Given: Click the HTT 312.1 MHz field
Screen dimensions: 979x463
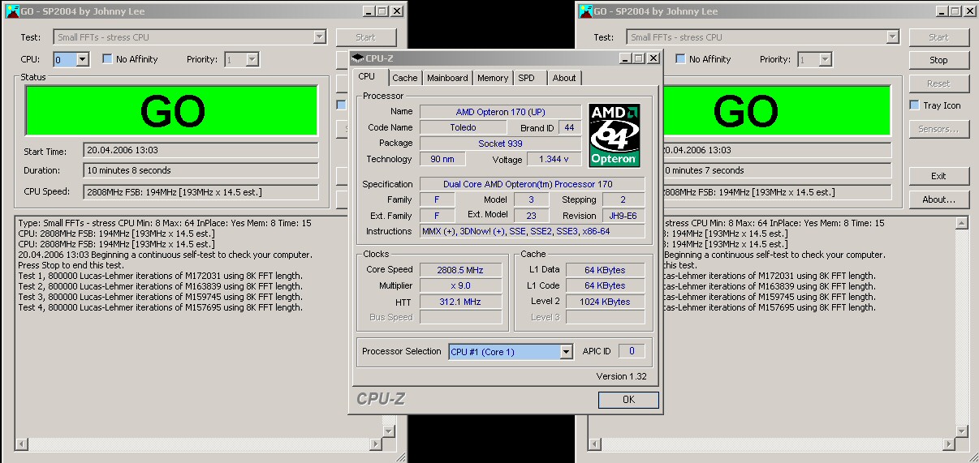Looking at the screenshot, I should pyautogui.click(x=460, y=302).
